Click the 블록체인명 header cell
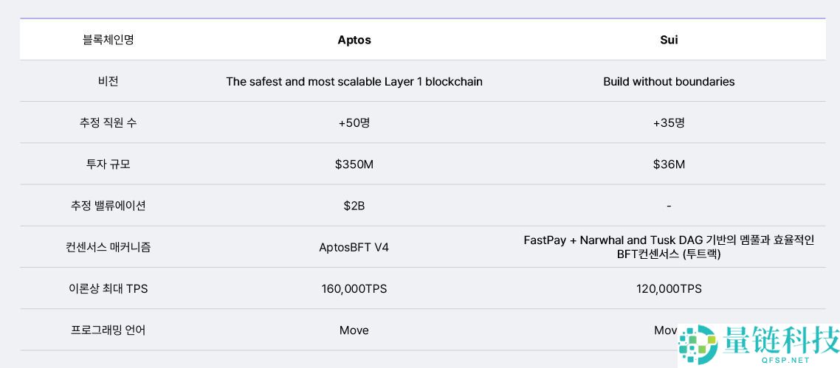Image resolution: width=840 pixels, height=368 pixels. point(108,40)
